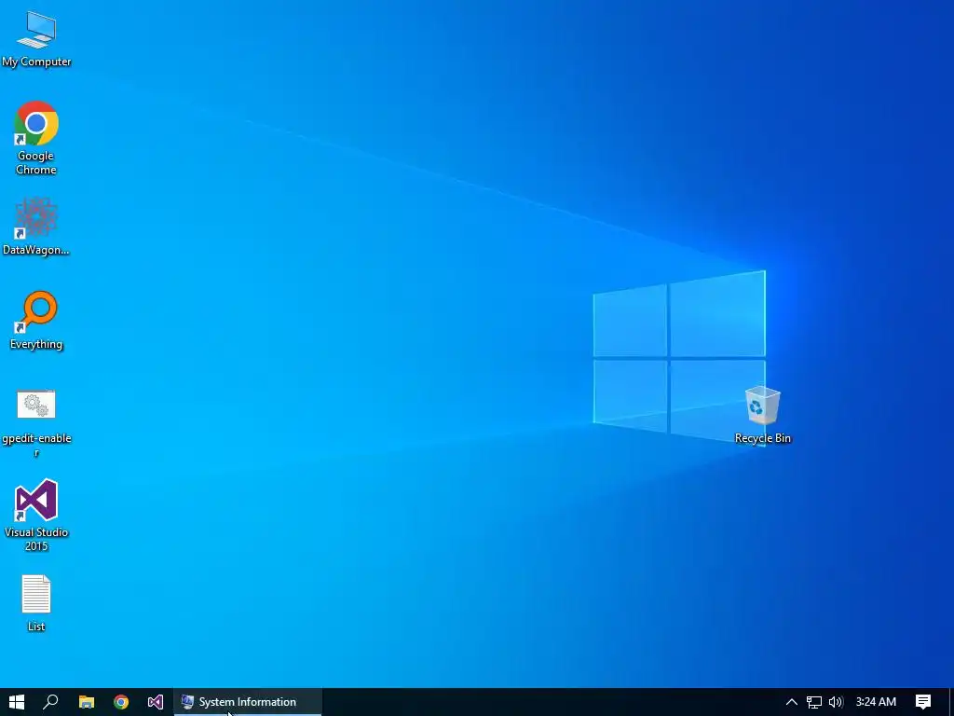Launch Visual Studio from the taskbar
This screenshot has height=716, width=954.
156,702
